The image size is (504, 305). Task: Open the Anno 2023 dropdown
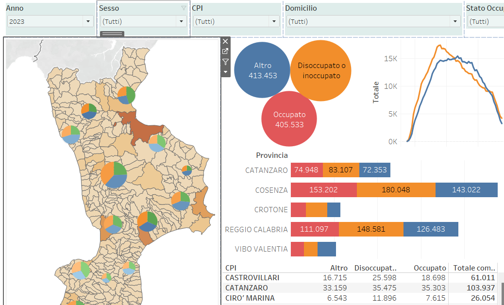pyautogui.click(x=50, y=21)
